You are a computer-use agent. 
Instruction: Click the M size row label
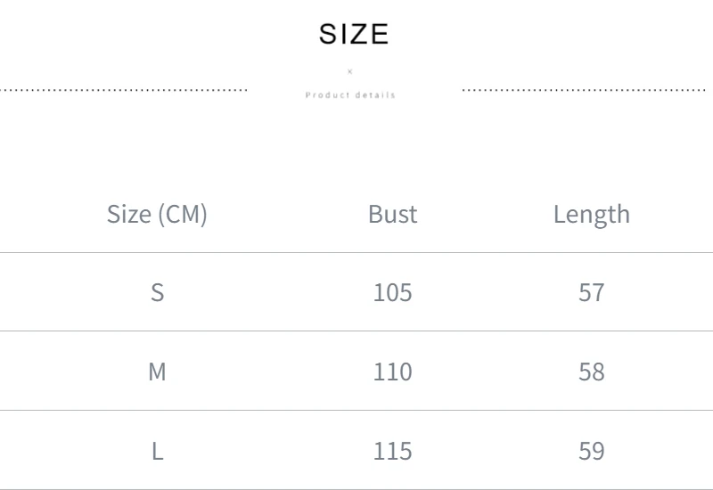tap(158, 372)
